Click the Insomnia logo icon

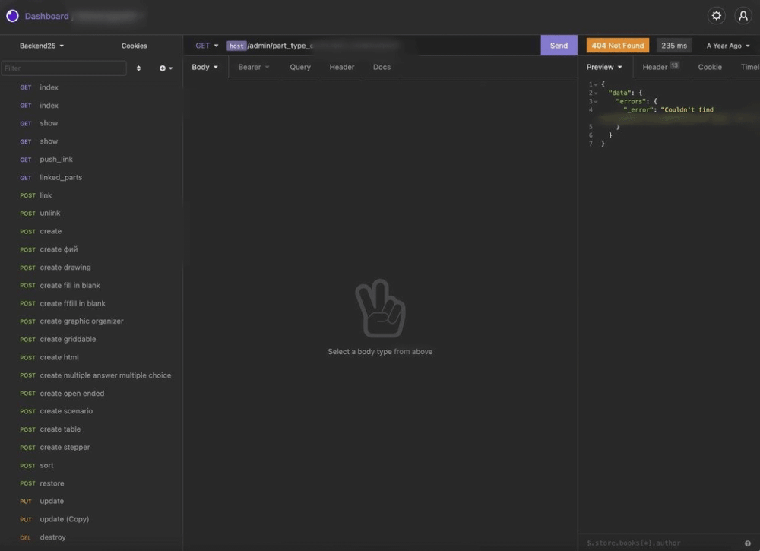[12, 16]
